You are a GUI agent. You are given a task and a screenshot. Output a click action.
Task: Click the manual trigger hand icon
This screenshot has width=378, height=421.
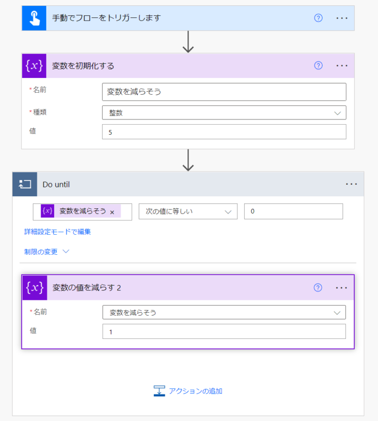(34, 18)
